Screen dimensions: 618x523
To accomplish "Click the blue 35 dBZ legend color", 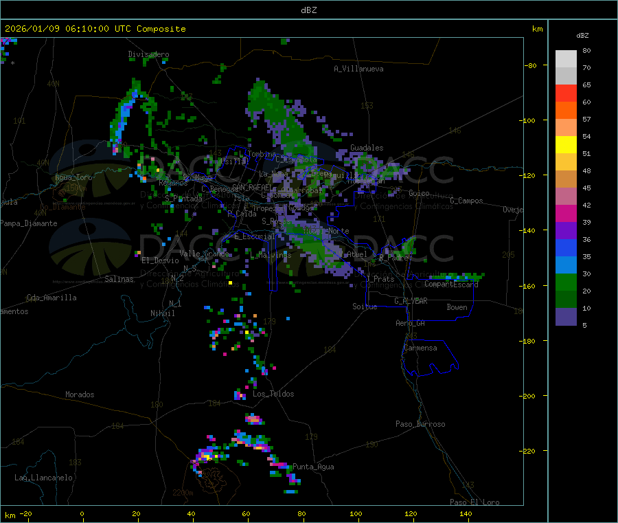I will pyautogui.click(x=566, y=247).
